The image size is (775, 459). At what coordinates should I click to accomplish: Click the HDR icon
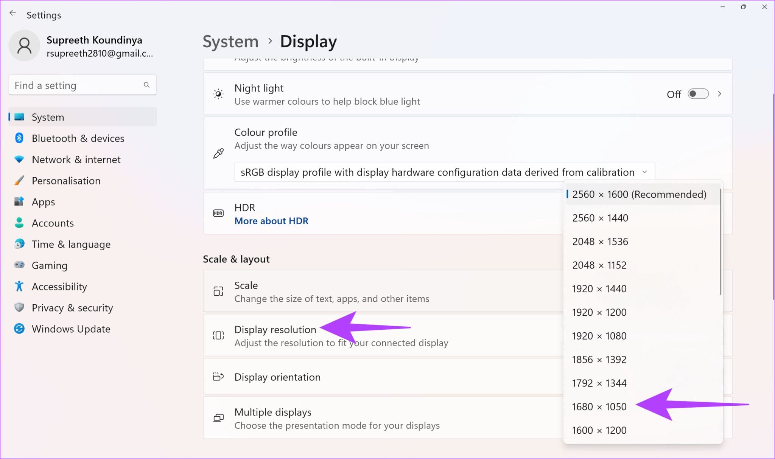click(x=218, y=213)
